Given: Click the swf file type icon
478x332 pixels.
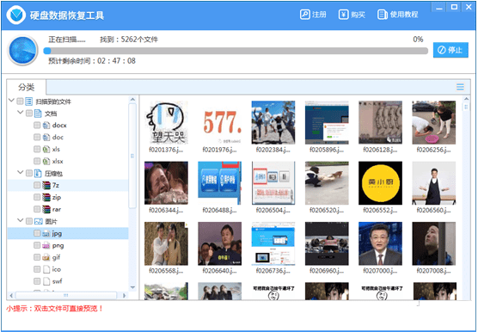Looking at the screenshot, I should (46, 281).
